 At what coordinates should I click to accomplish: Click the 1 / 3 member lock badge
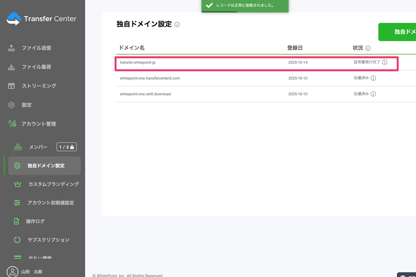67,147
